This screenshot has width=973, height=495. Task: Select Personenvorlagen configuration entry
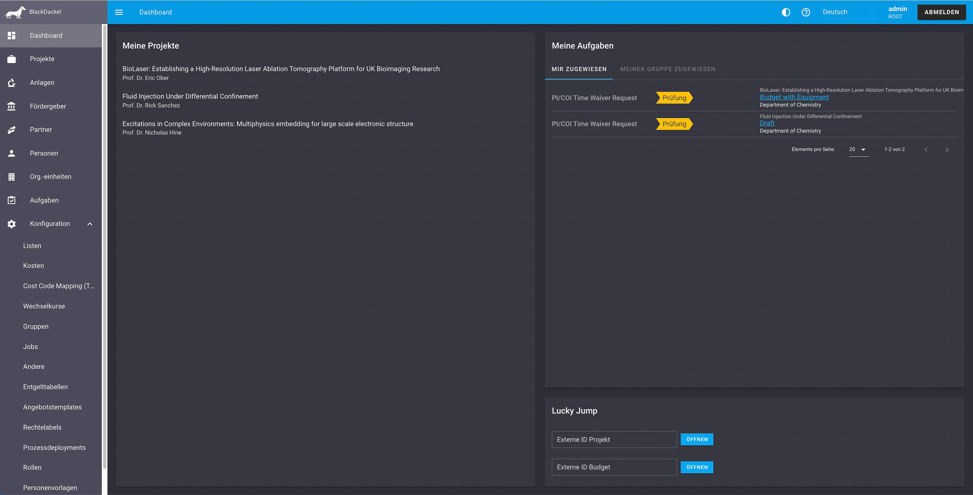[x=51, y=488]
